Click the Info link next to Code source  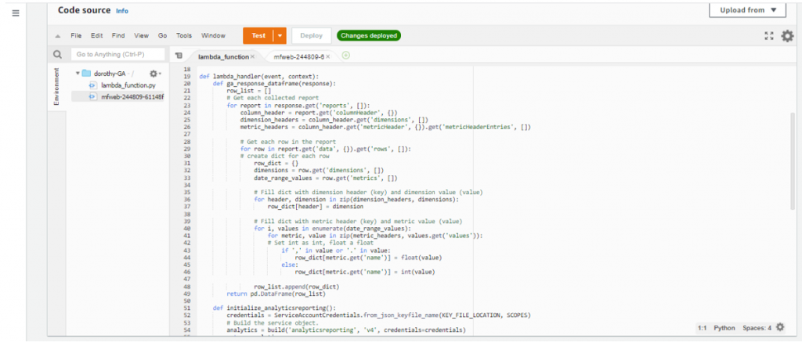(122, 11)
